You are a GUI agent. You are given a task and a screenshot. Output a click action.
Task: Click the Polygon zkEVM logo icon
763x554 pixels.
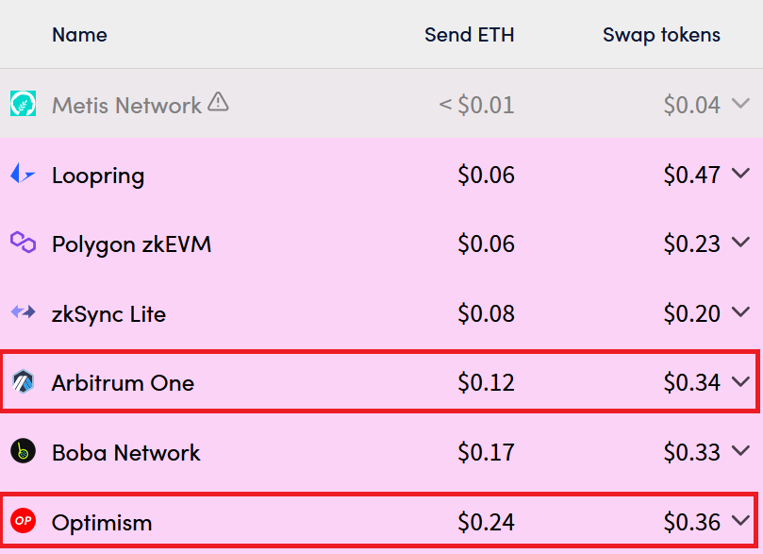pyautogui.click(x=23, y=242)
